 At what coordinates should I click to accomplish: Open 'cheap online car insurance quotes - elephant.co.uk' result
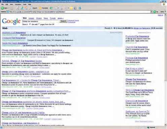tap(26, 72)
